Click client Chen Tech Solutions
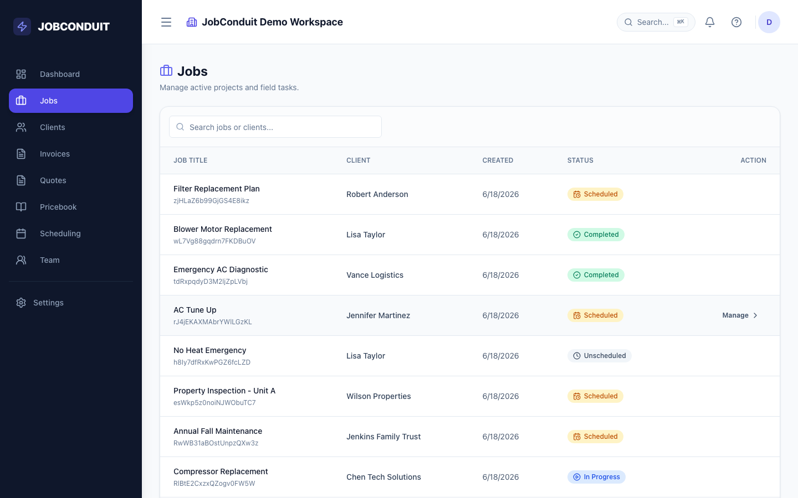The image size is (798, 498). tap(383, 477)
